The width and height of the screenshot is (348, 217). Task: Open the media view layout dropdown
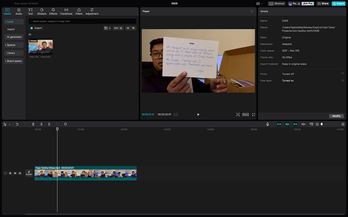point(107,28)
